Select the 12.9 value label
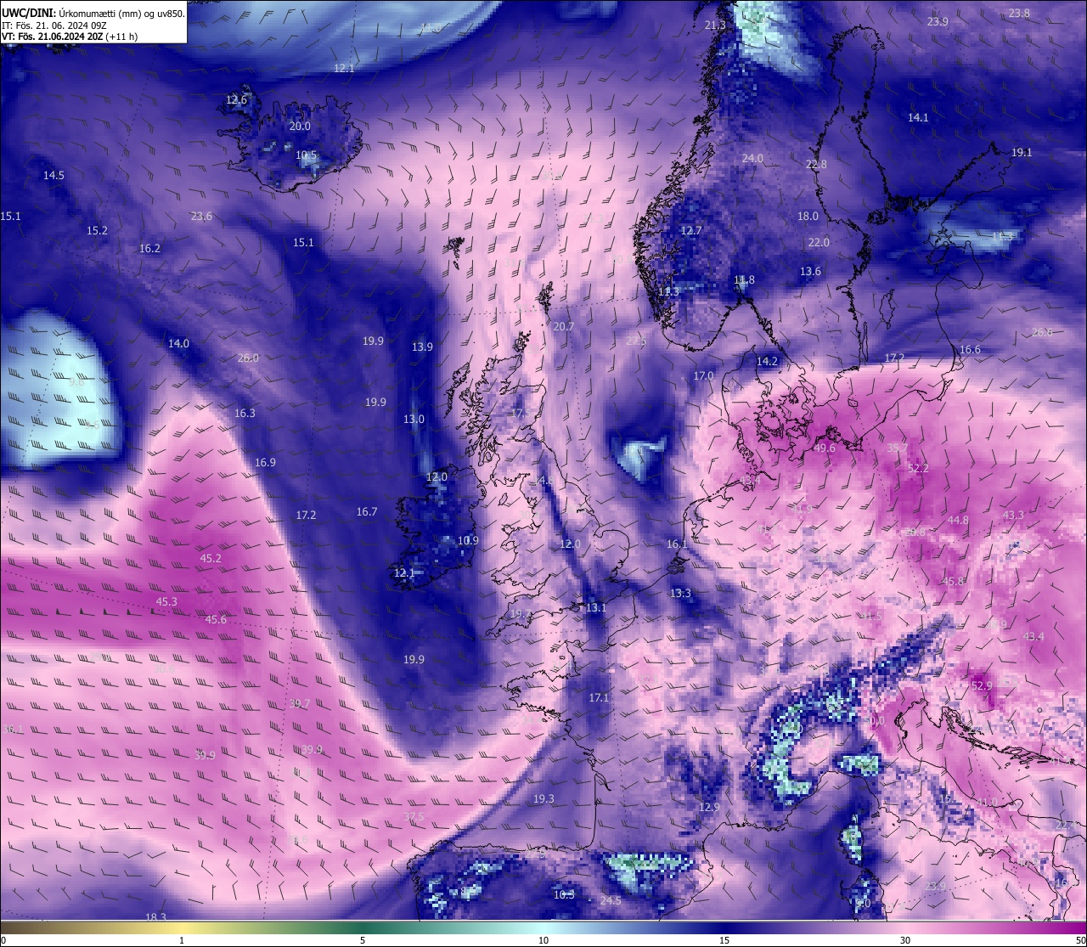This screenshot has height=947, width=1087. point(709,808)
